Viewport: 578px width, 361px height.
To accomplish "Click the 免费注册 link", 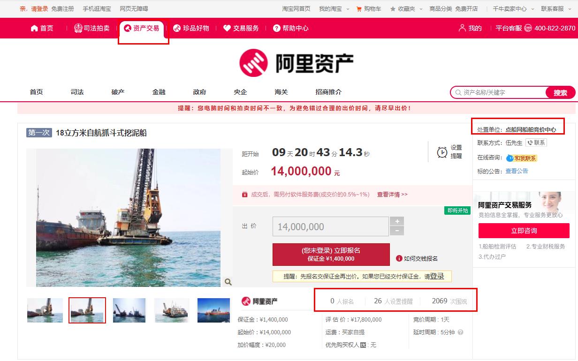I will pos(62,8).
